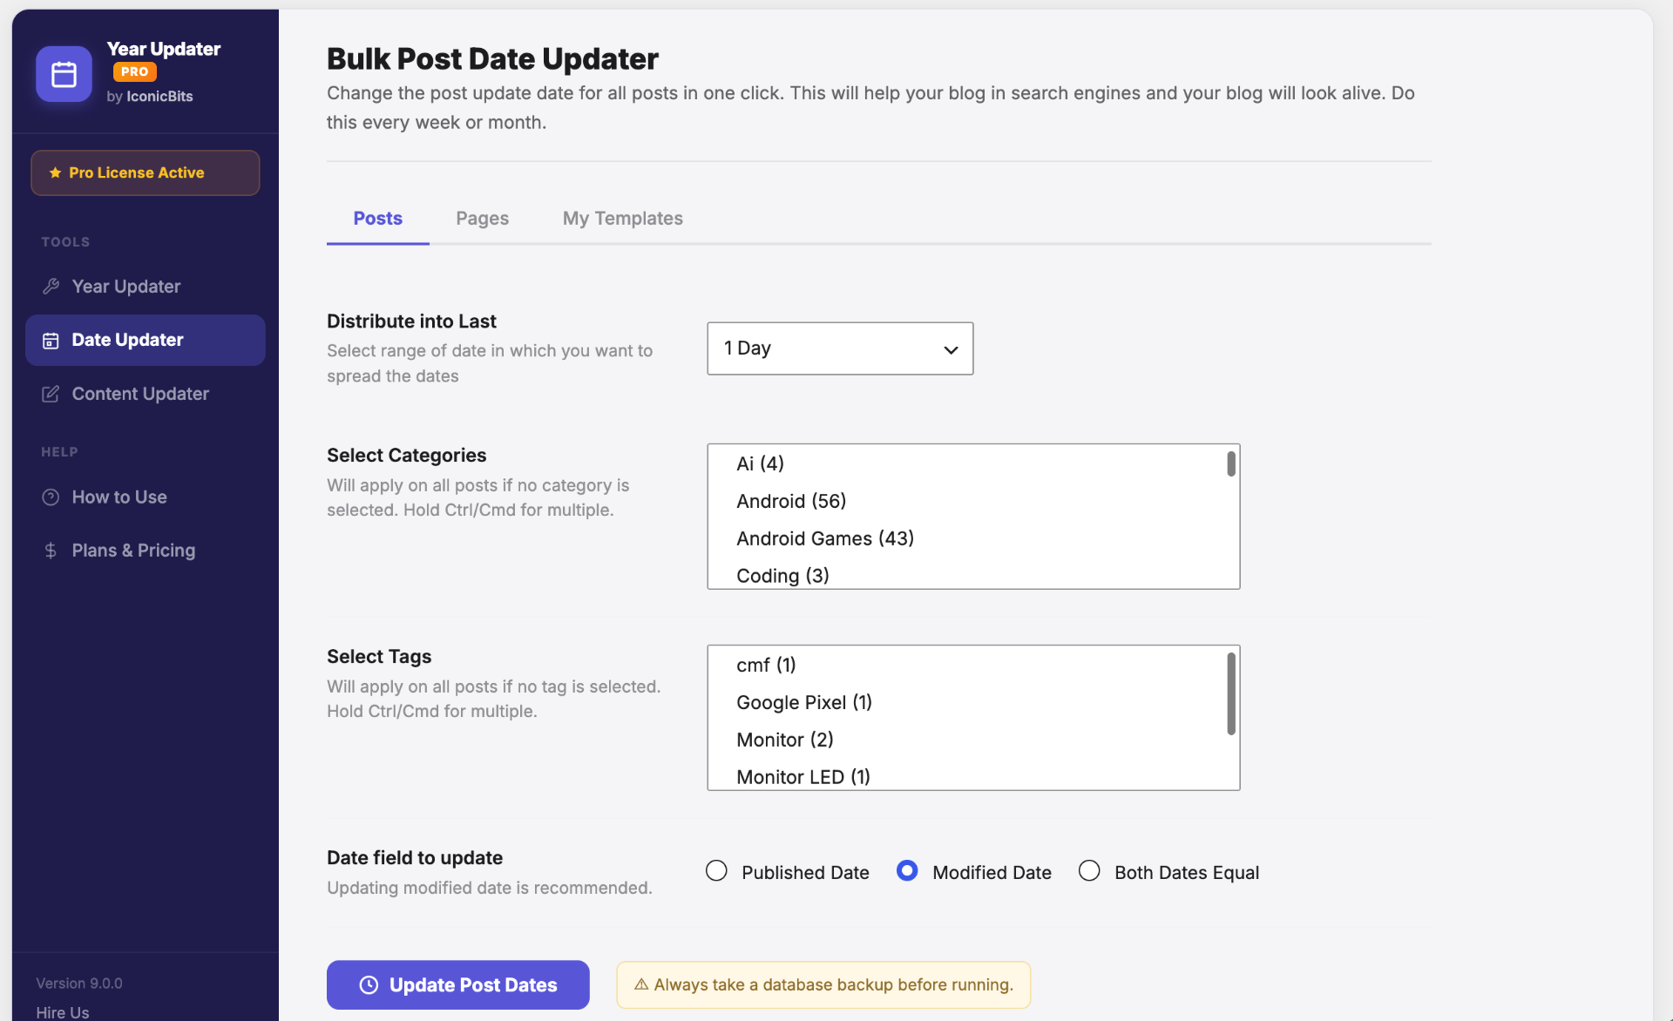Click the Year Updater calendar logo icon
The image size is (1673, 1021).
pyautogui.click(x=64, y=74)
